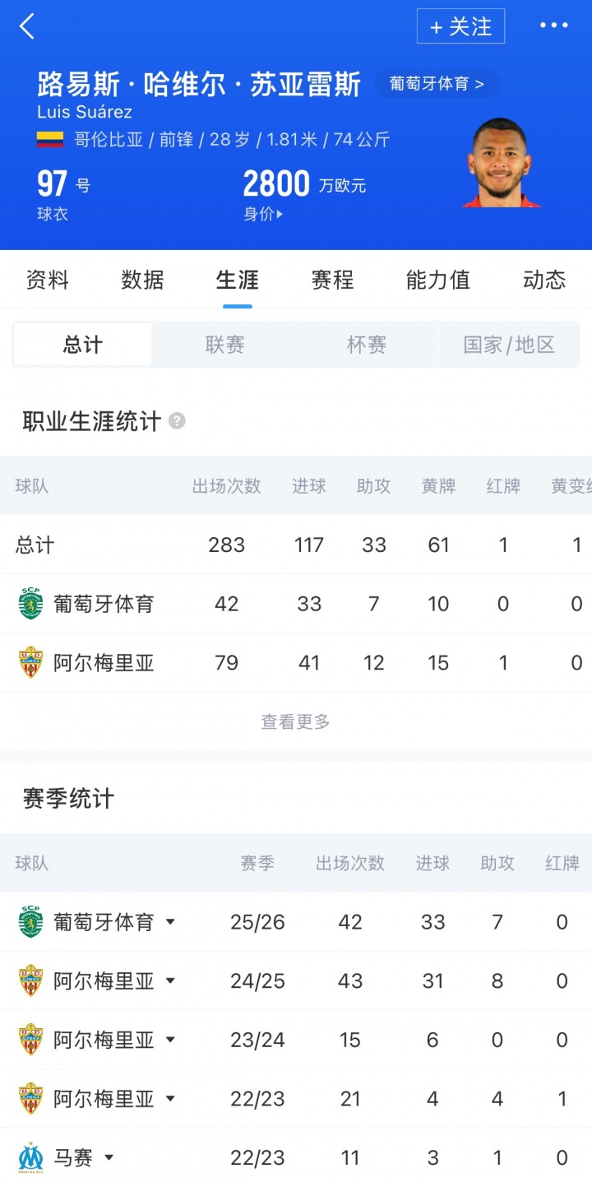Screen dimensions: 592x1182
Task: Click the Colombia flag icon
Action: [x=51, y=140]
